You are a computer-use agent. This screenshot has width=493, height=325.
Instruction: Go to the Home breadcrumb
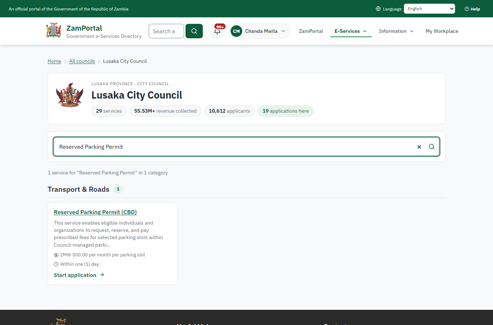(54, 61)
